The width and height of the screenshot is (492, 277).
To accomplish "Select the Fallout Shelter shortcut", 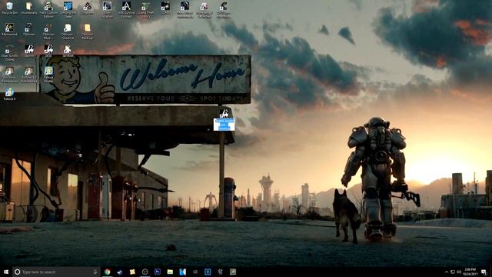I will click(x=48, y=74).
